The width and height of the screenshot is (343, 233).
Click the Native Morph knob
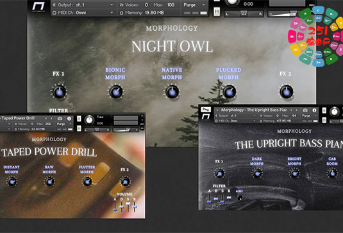point(172,92)
